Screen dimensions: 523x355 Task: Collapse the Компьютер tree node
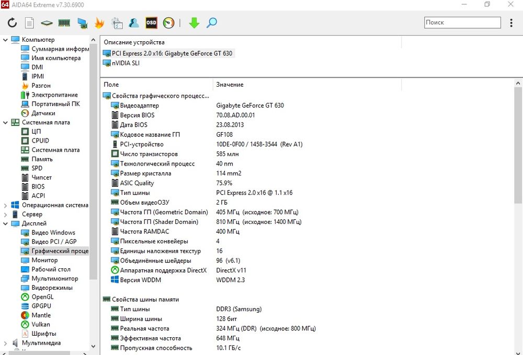click(x=5, y=40)
